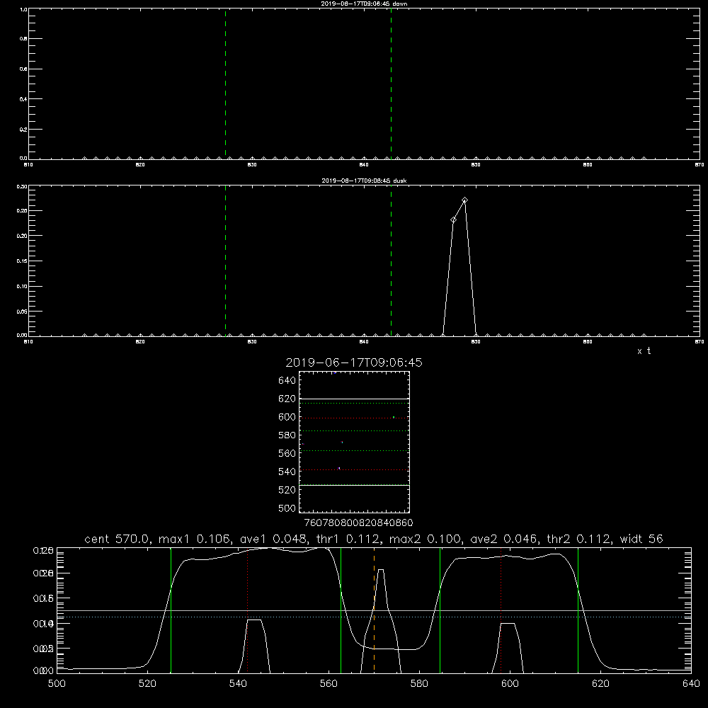Click the '540' label on the small image y axis
The height and width of the screenshot is (708, 708).
pos(287,472)
